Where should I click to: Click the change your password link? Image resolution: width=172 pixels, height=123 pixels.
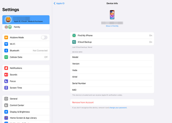click(118, 108)
